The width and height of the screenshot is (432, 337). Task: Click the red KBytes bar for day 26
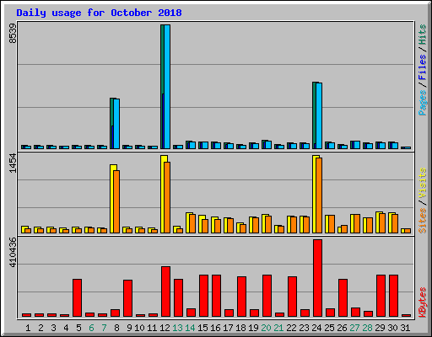pyautogui.click(x=343, y=297)
